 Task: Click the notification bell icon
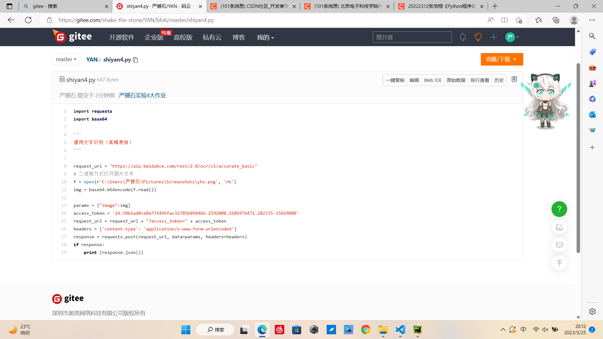click(463, 37)
